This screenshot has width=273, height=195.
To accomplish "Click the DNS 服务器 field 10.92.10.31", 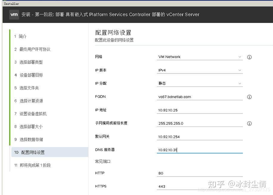I will click(x=200, y=150).
